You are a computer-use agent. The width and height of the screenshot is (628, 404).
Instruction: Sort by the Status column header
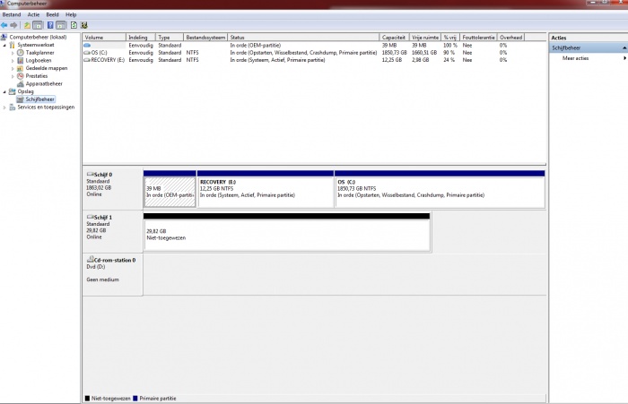303,38
